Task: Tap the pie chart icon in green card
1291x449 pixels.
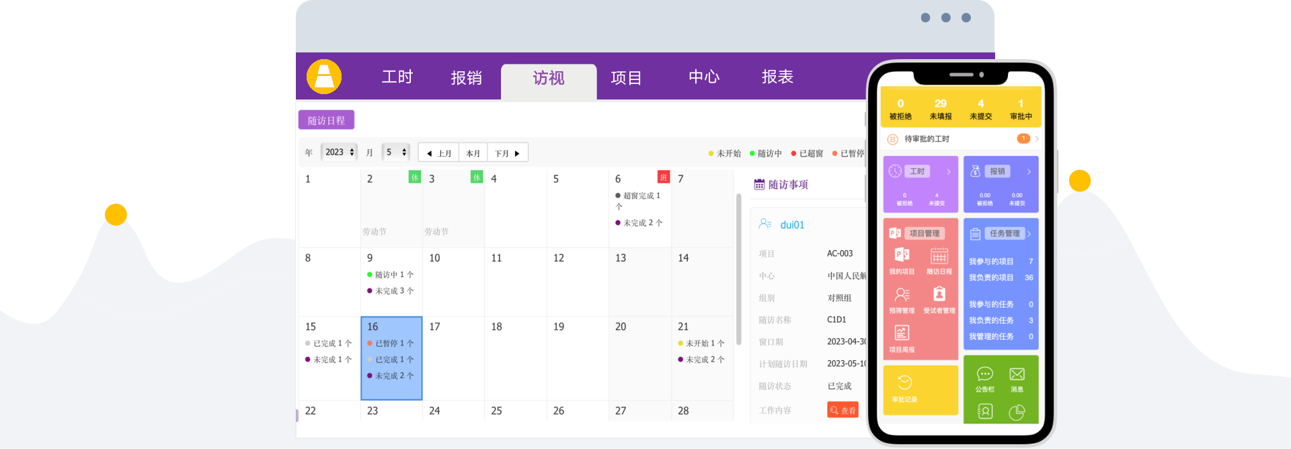Action: [1017, 412]
